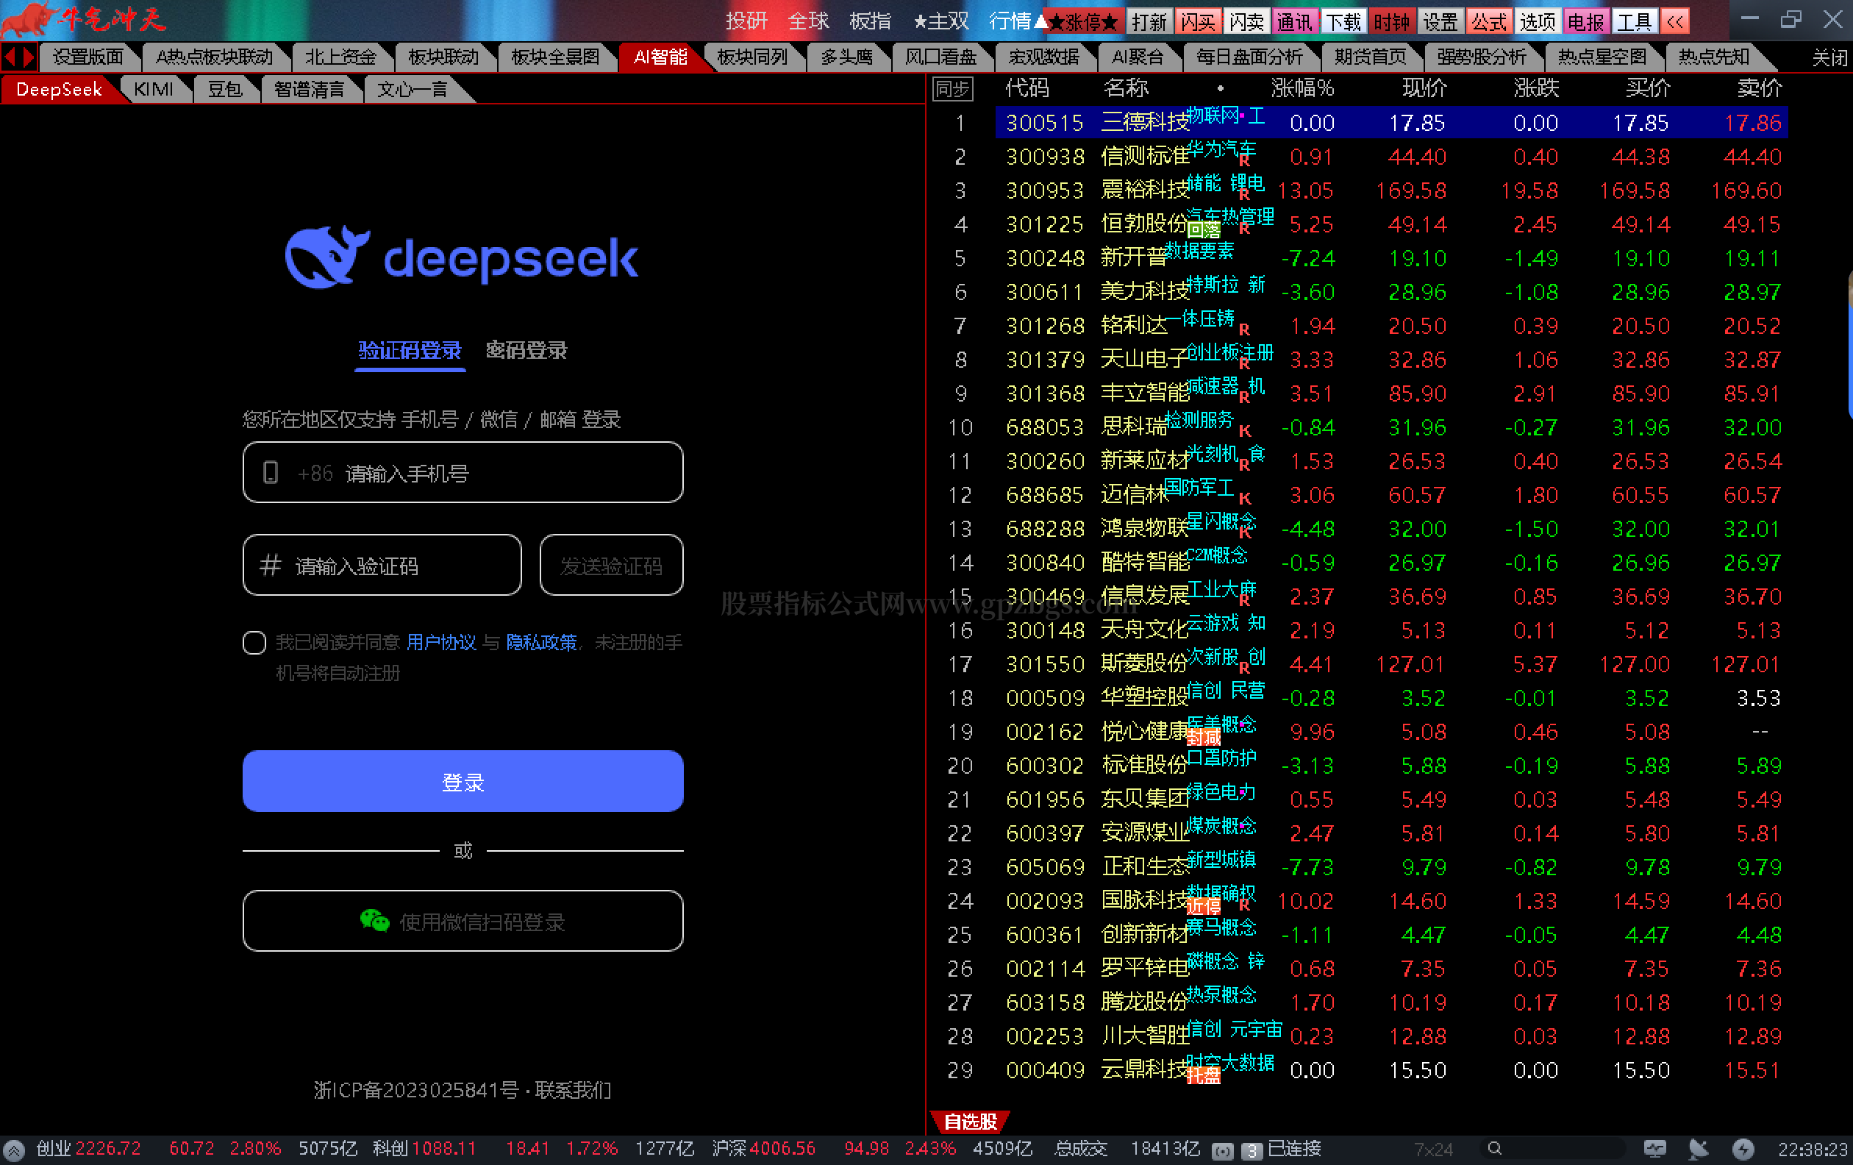The width and height of the screenshot is (1853, 1165).
Task: Click the 闪卖 toolbar button
Action: click(1246, 21)
